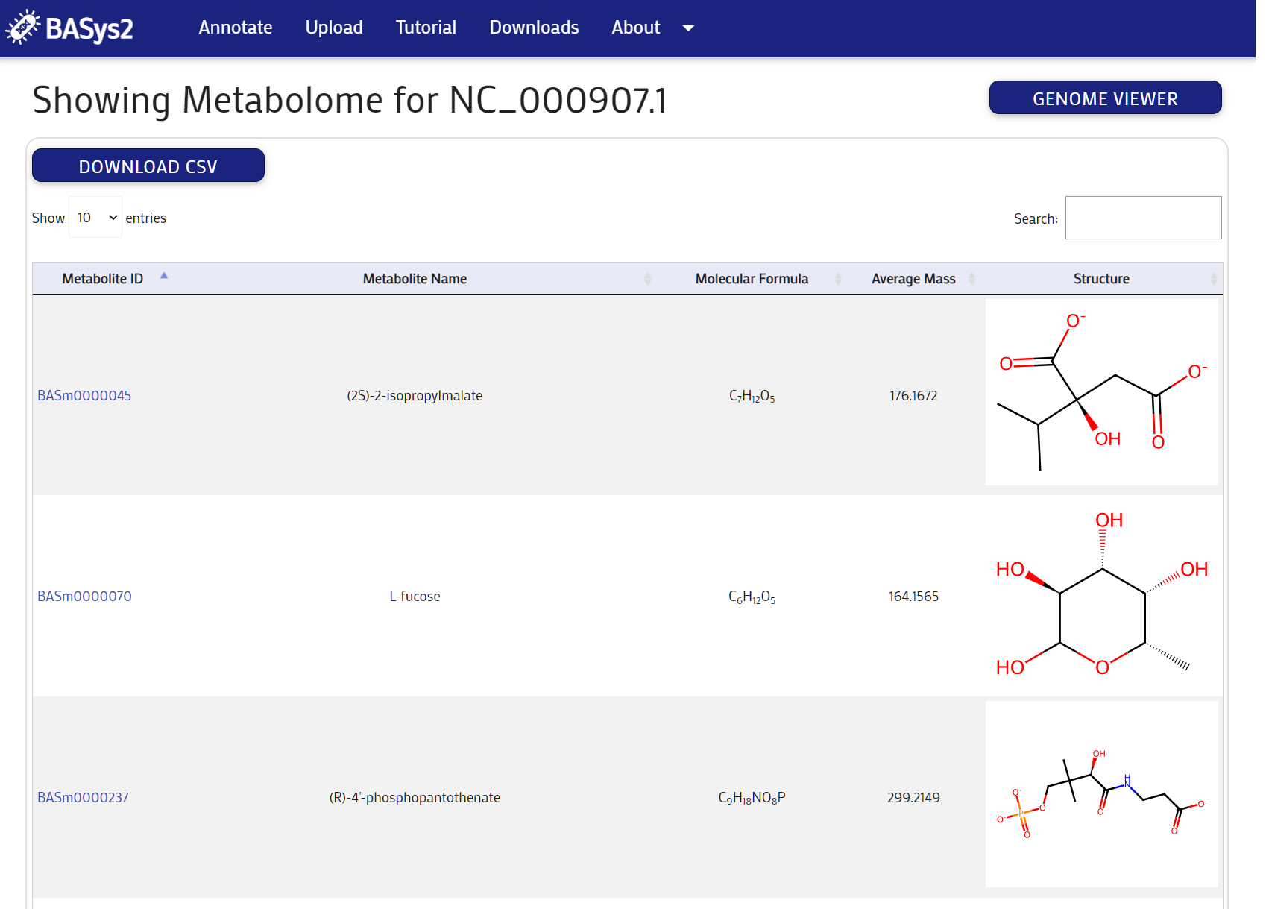The height and width of the screenshot is (909, 1266).
Task: Open metabolite link BASm0000237
Action: 83,798
